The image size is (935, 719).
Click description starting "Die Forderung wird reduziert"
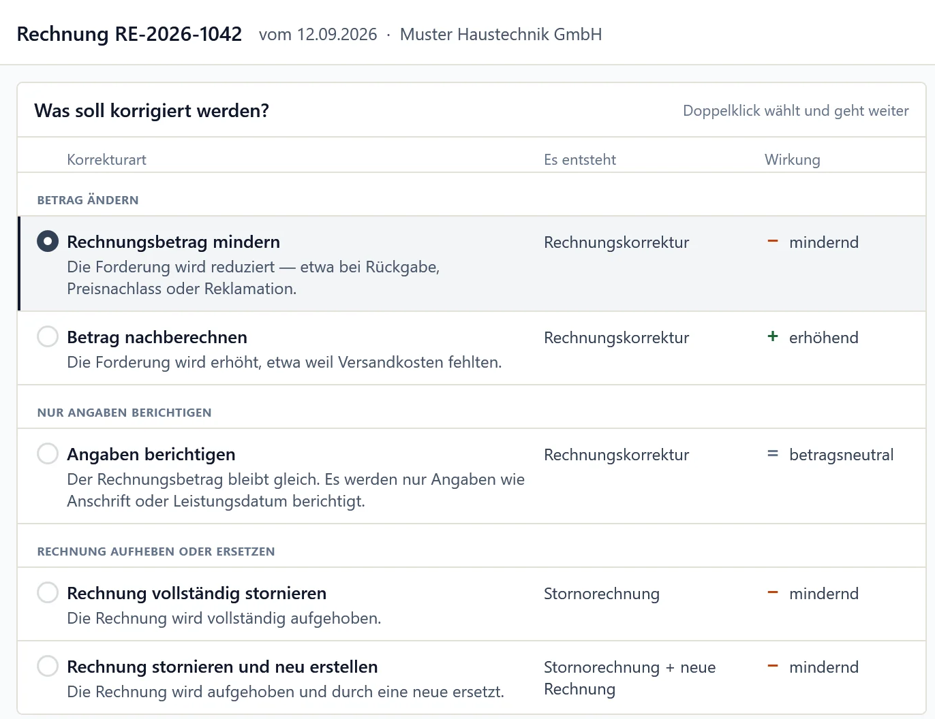point(254,278)
